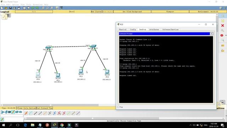
Task: Close the Command Prompt blue title bar X
Action: tap(211, 34)
